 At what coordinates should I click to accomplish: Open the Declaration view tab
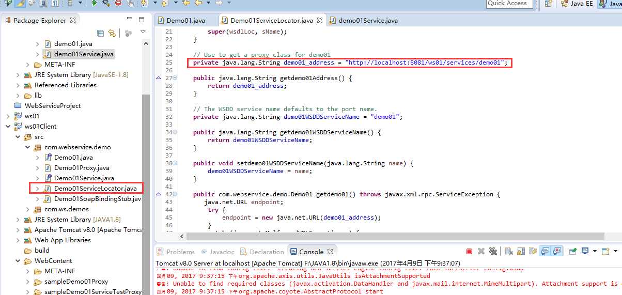click(262, 252)
